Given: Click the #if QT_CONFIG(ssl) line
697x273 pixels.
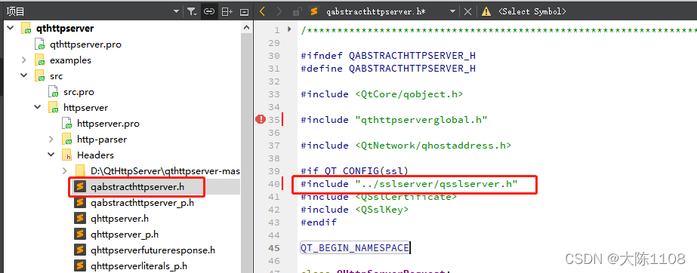Looking at the screenshot, I should (354, 171).
